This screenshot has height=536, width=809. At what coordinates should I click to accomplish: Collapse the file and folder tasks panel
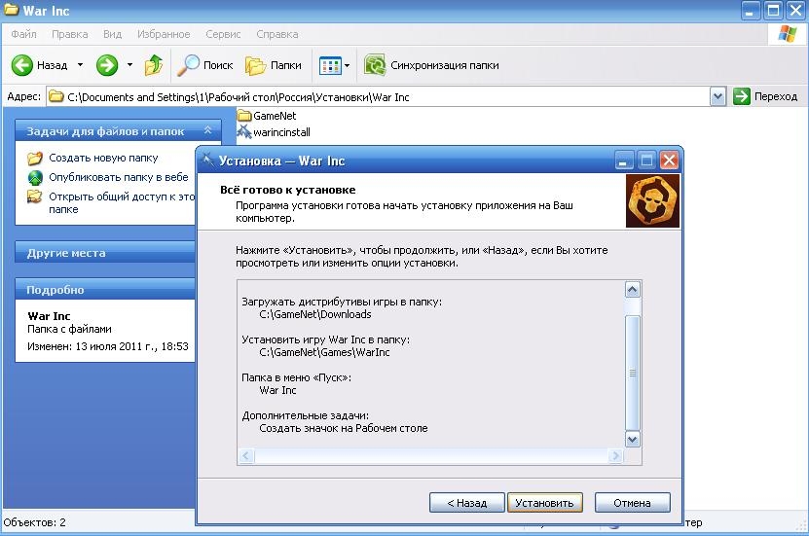(x=208, y=130)
